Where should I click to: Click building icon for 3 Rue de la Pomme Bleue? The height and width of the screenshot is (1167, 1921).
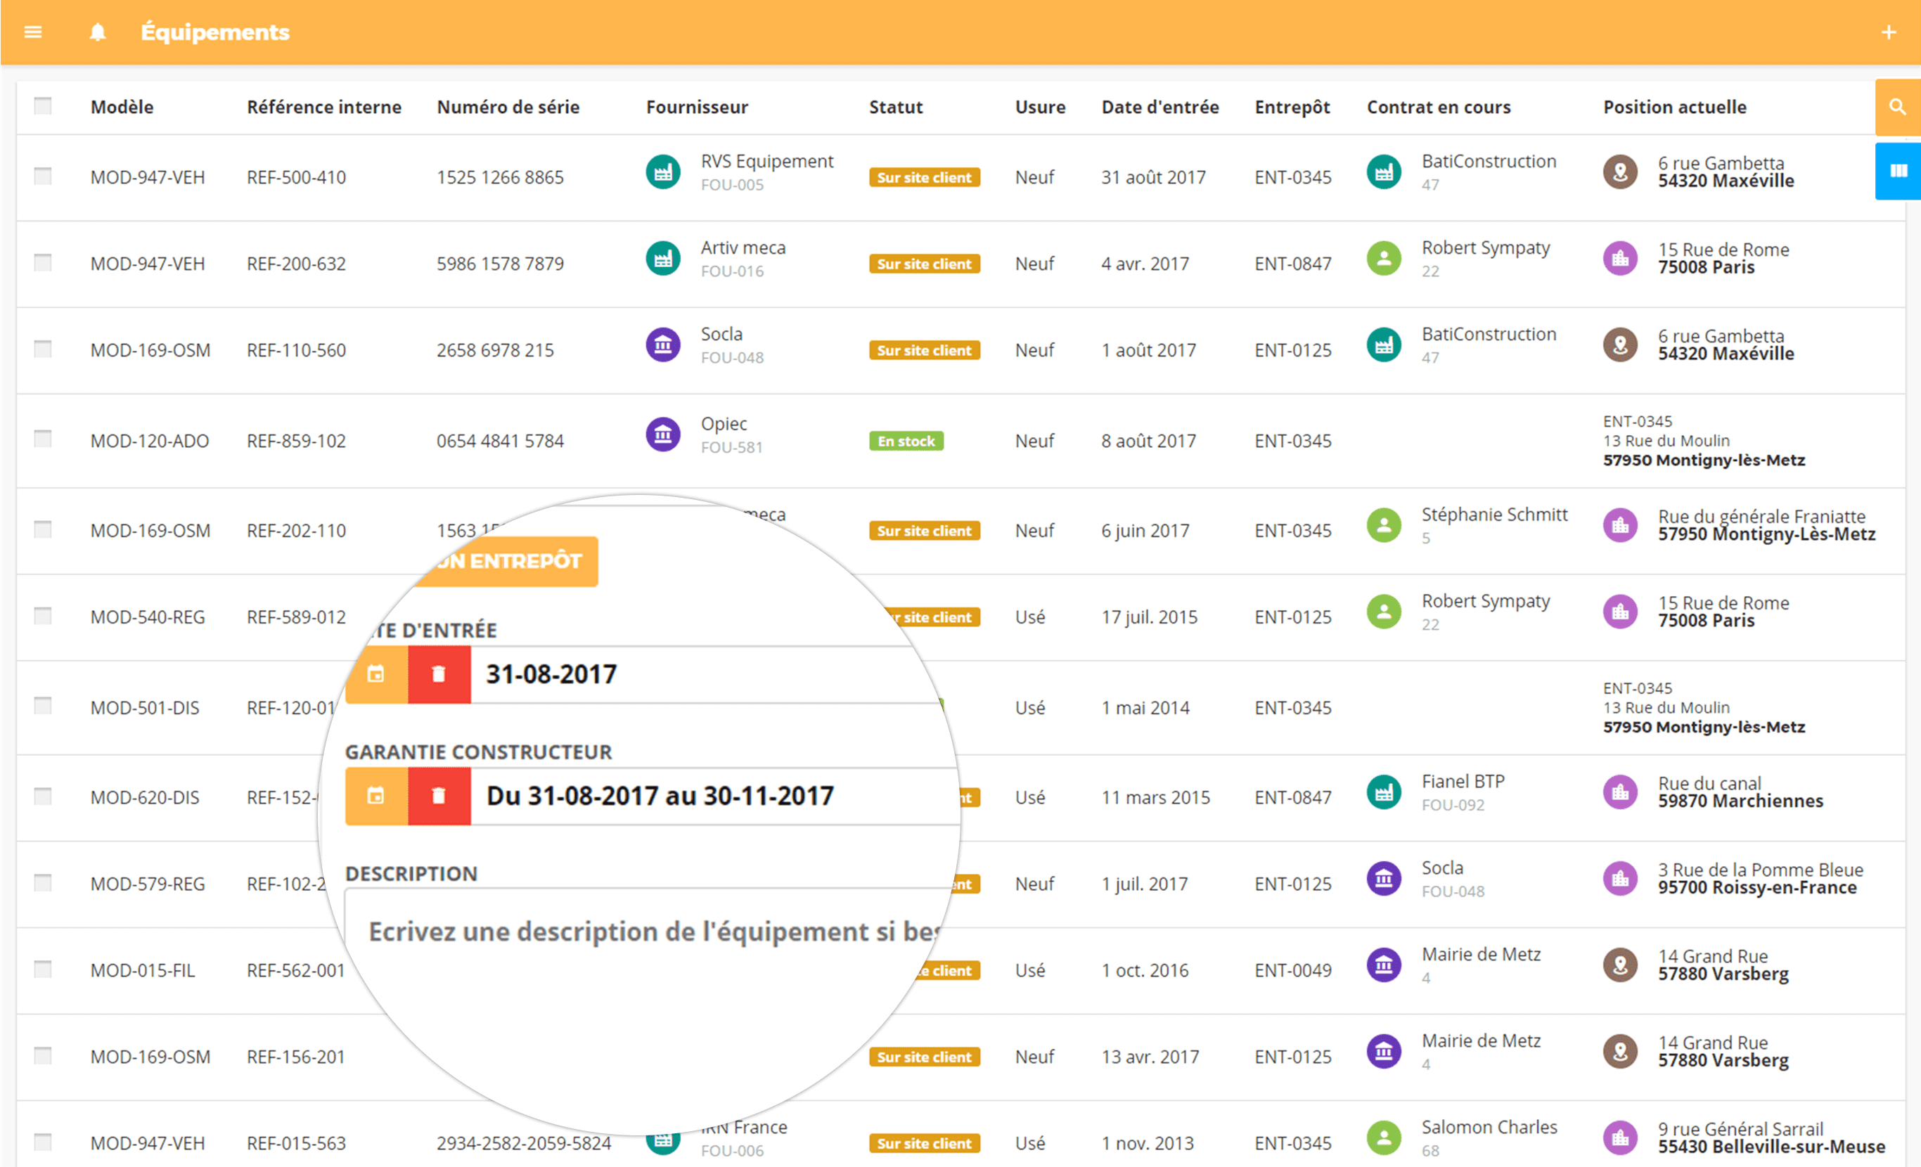[1620, 879]
